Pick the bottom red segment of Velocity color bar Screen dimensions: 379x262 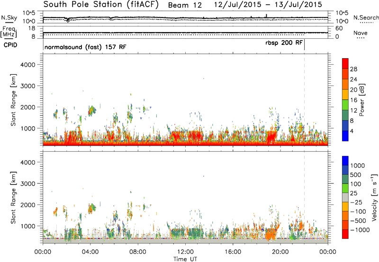point(345,234)
